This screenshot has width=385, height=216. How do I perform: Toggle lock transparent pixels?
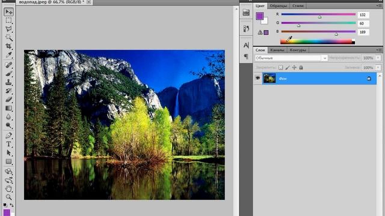[280, 67]
